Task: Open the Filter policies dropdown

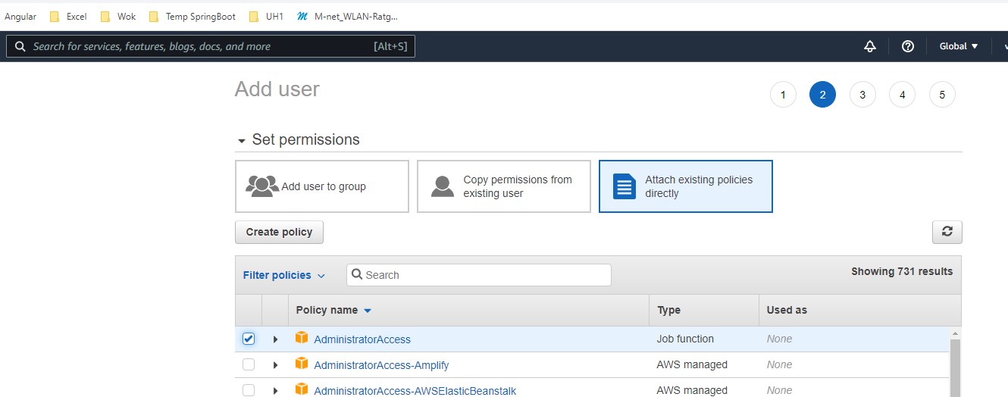Action: (284, 275)
